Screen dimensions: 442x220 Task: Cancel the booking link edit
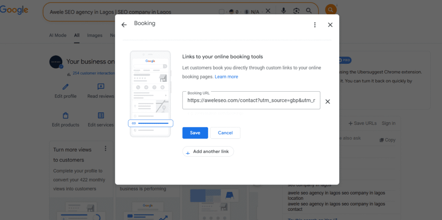coord(225,133)
